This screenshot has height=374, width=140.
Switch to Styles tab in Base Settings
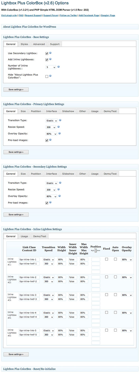pyautogui.click(x=24, y=44)
